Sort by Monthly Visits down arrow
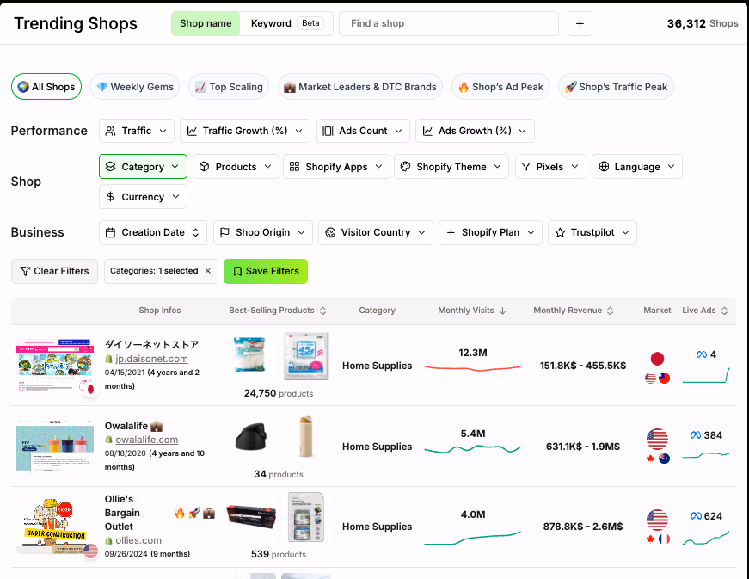 (x=502, y=311)
